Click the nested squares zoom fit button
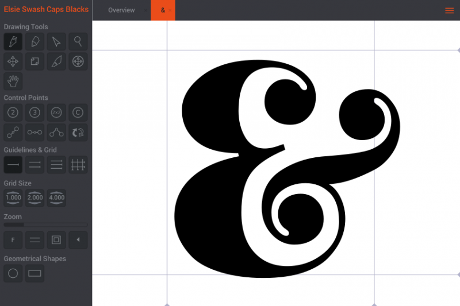This screenshot has height=306, width=460. 56,240
